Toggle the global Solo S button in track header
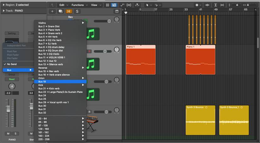The width and height of the screenshot is (260, 143). [x=77, y=11]
